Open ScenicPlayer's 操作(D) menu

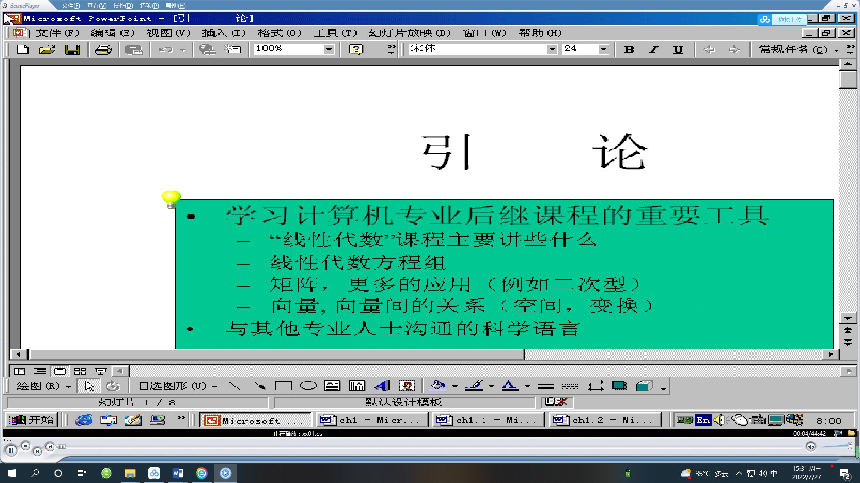coord(123,6)
